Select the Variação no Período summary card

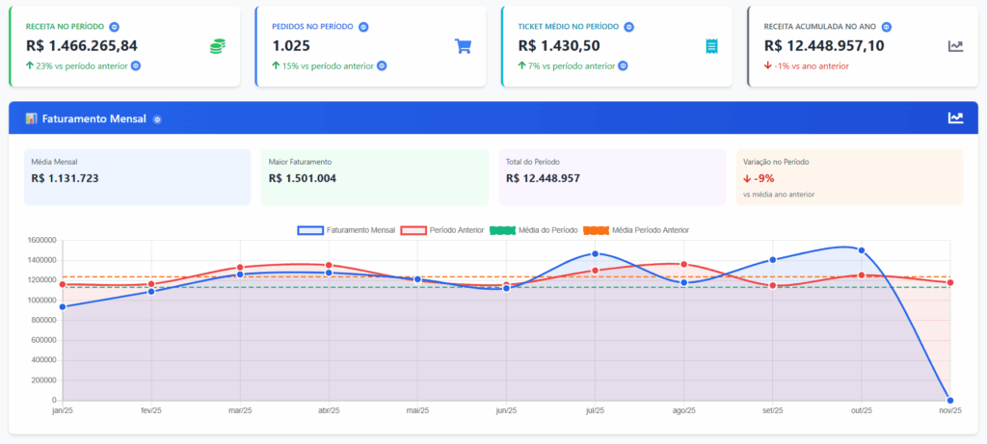click(x=848, y=176)
